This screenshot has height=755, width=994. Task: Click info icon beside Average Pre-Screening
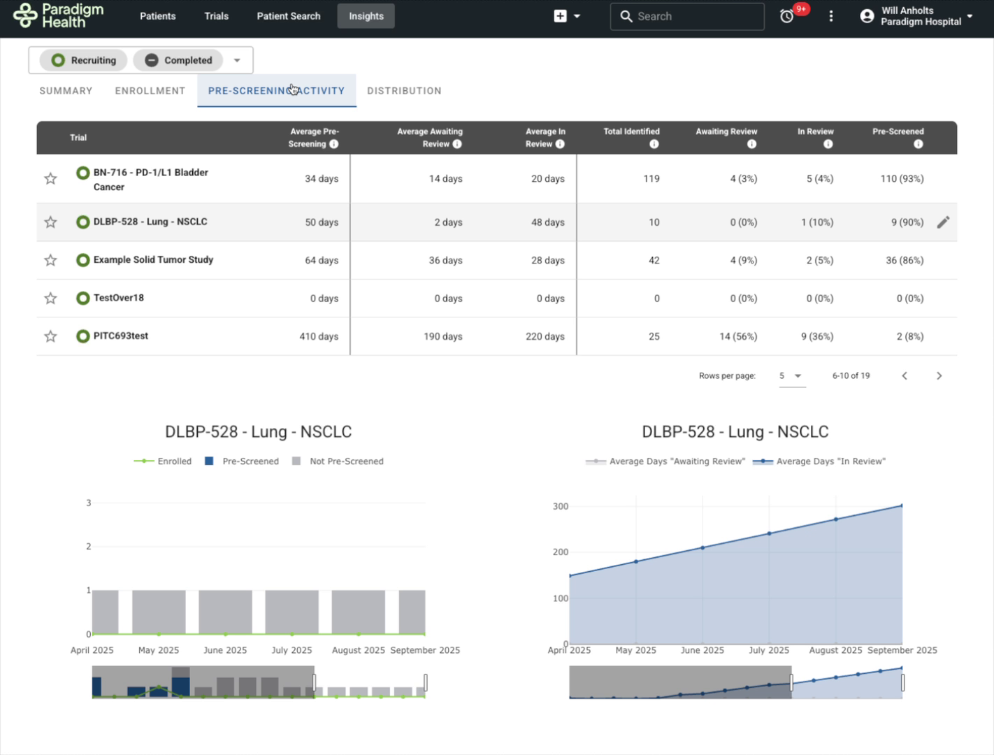pos(334,144)
